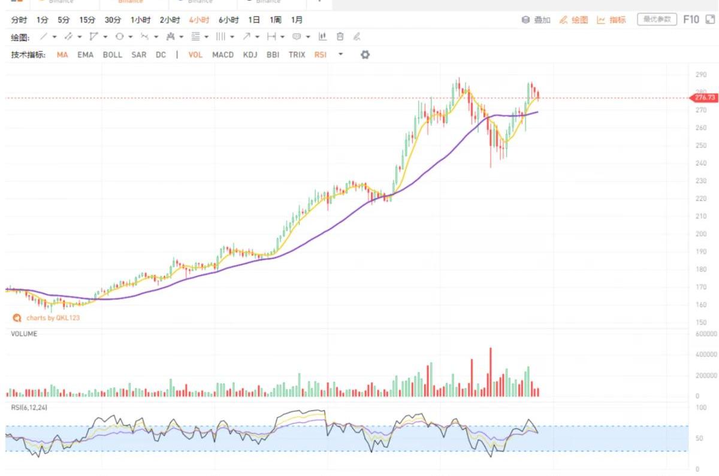Toggle the MA indicator overlay
The width and height of the screenshot is (719, 476).
click(x=62, y=54)
